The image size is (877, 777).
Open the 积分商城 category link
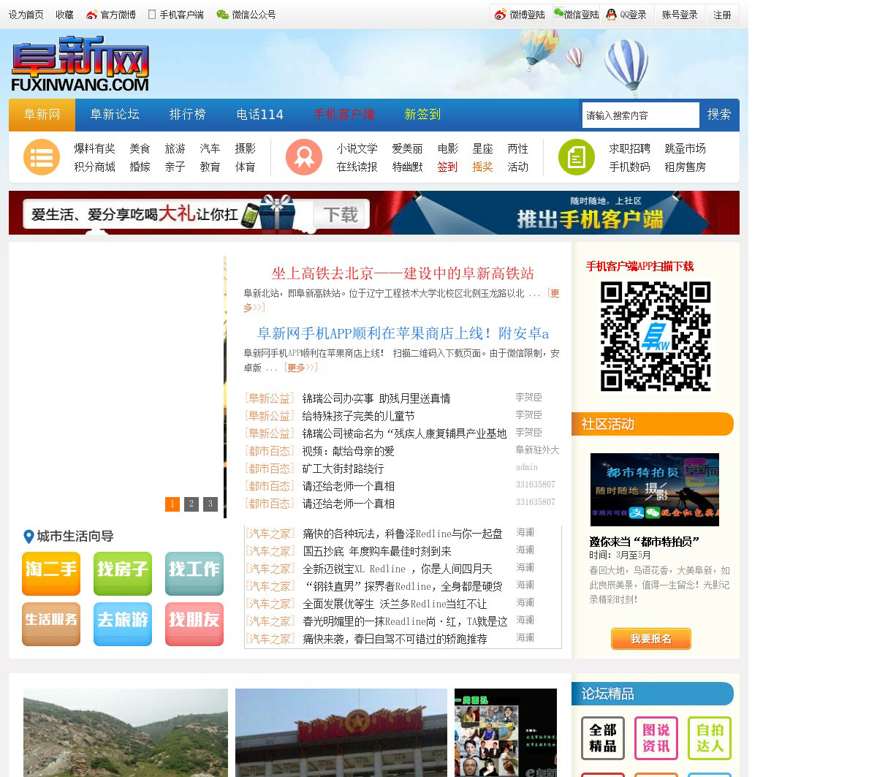coord(94,167)
